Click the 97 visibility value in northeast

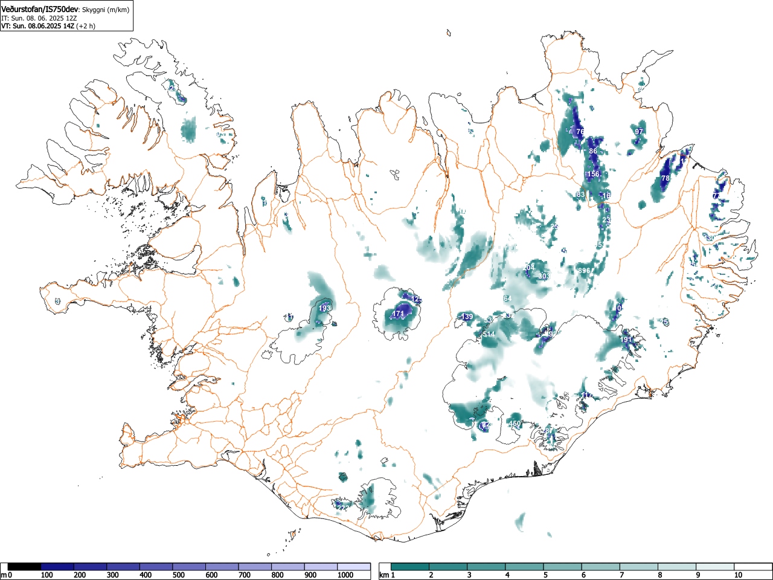tap(639, 131)
